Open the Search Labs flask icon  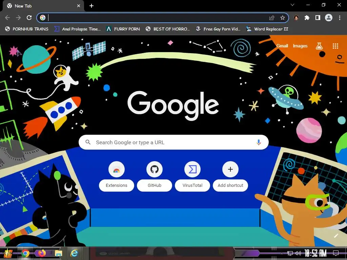319,46
